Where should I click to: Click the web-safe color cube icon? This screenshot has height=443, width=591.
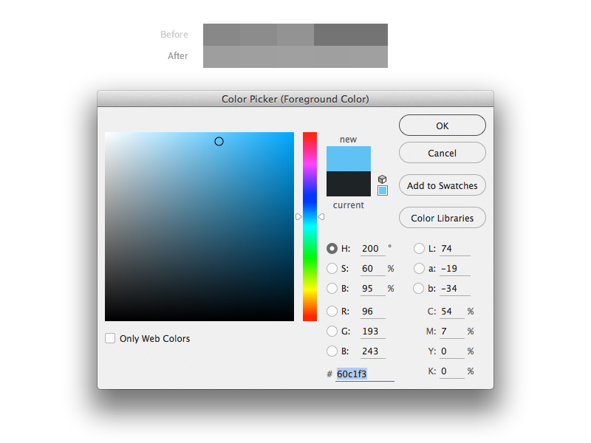(383, 190)
